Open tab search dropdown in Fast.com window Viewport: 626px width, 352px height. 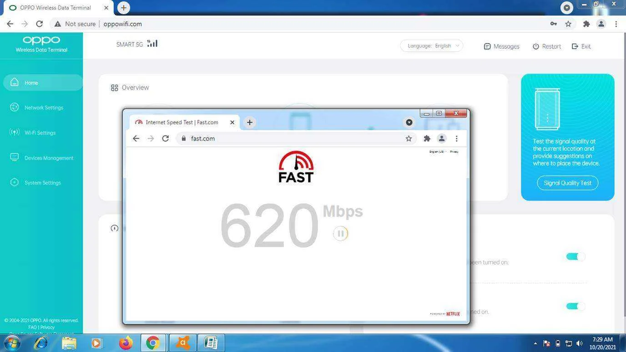(409, 122)
